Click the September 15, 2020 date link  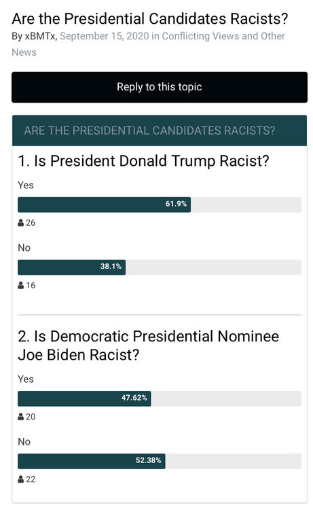pos(105,36)
